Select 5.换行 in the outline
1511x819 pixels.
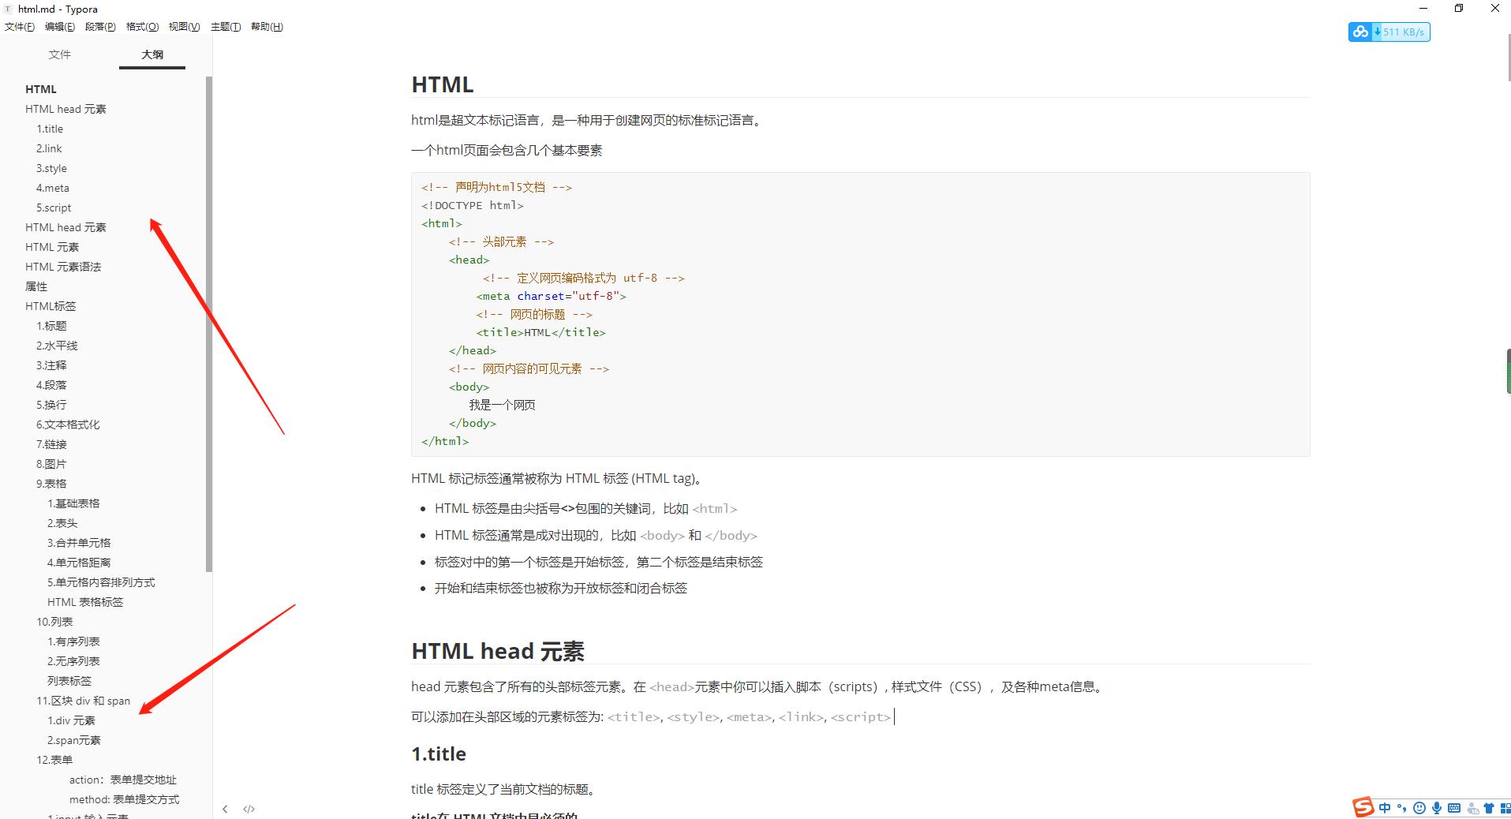pyautogui.click(x=51, y=405)
